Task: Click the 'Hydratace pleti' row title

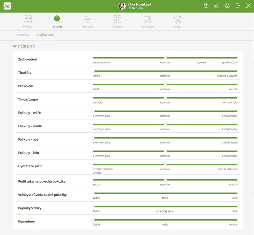Action: tap(30, 166)
